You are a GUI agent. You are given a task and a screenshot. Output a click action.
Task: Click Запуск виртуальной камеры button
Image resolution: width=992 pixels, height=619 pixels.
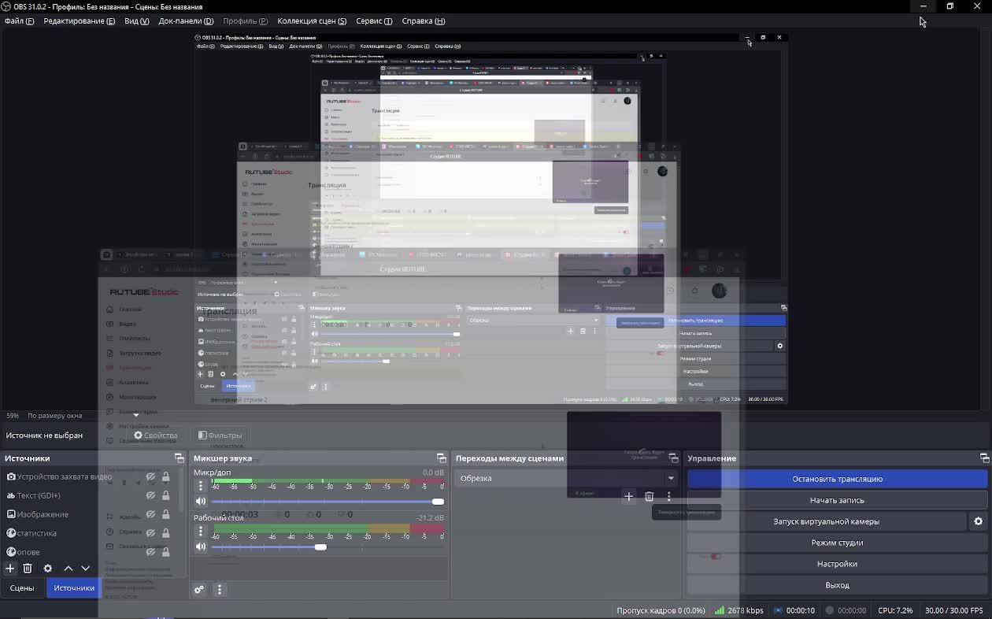(x=827, y=521)
